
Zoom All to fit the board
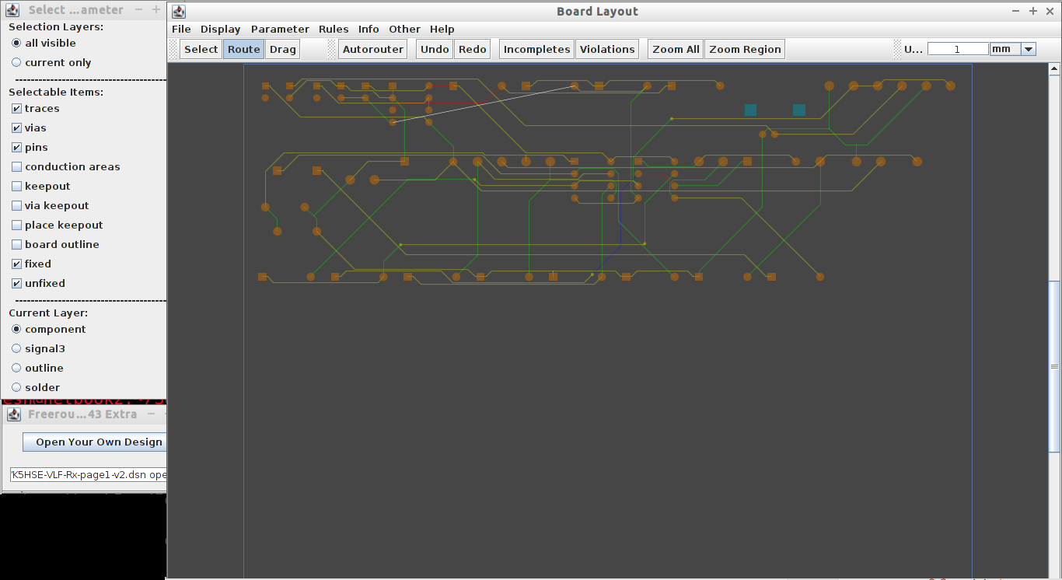[674, 48]
